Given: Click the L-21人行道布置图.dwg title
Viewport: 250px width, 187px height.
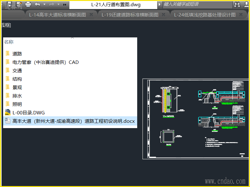Looking at the screenshot, I should [x=116, y=5].
